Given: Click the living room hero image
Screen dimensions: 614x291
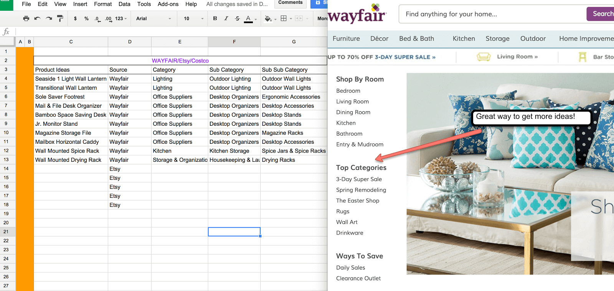Looking at the screenshot, I should pos(510,174).
